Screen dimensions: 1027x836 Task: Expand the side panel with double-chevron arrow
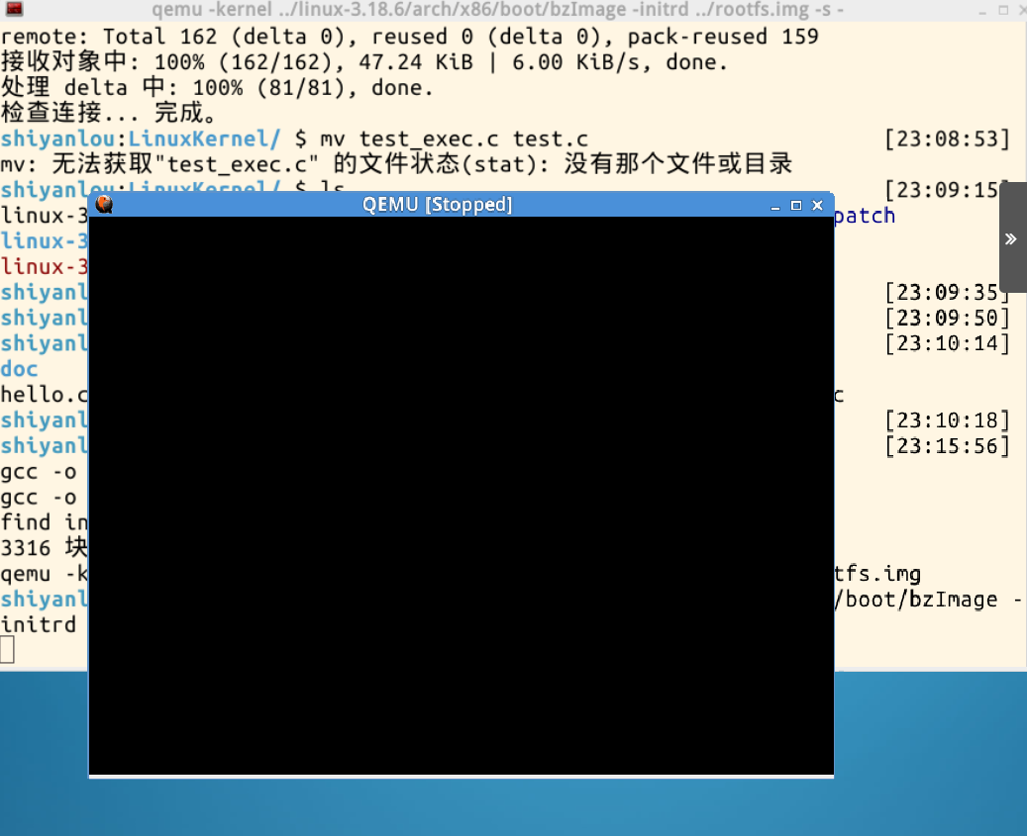[1011, 238]
